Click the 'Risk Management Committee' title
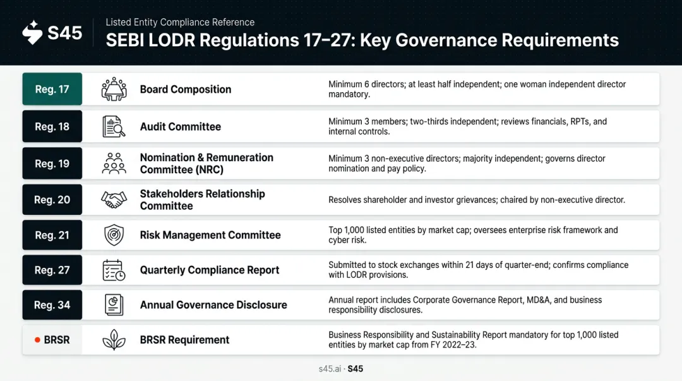 pyautogui.click(x=210, y=235)
